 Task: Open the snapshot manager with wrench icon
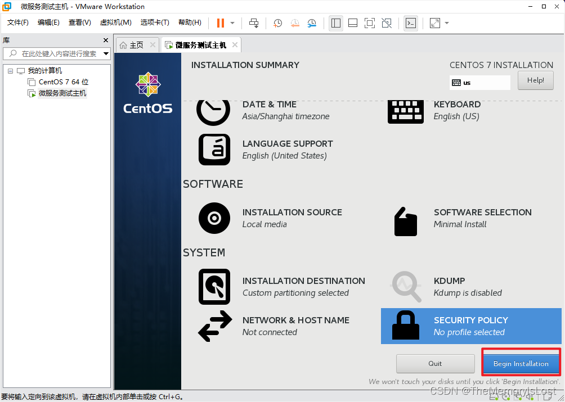coord(312,23)
